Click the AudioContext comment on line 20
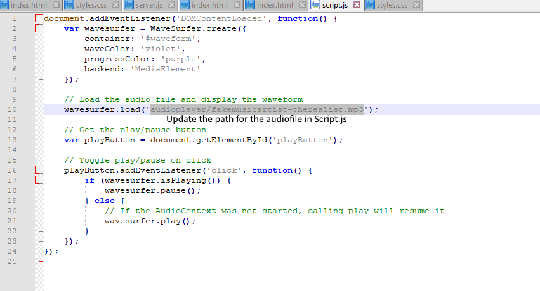Image resolution: width=540 pixels, height=291 pixels. [x=275, y=211]
